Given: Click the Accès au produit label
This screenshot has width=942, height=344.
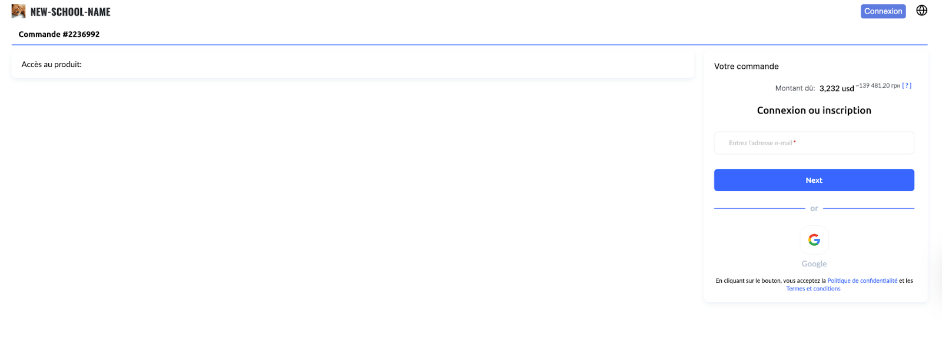Looking at the screenshot, I should (x=52, y=65).
